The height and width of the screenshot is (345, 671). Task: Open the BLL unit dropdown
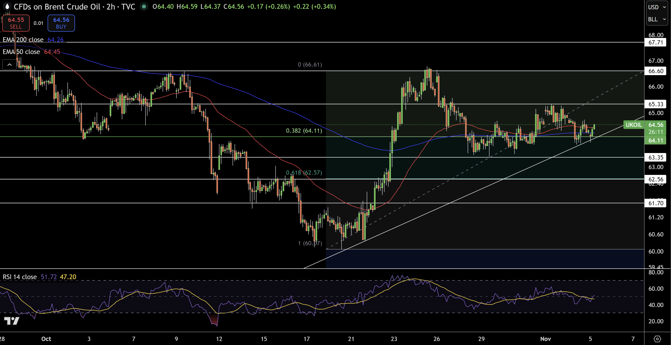[656, 19]
